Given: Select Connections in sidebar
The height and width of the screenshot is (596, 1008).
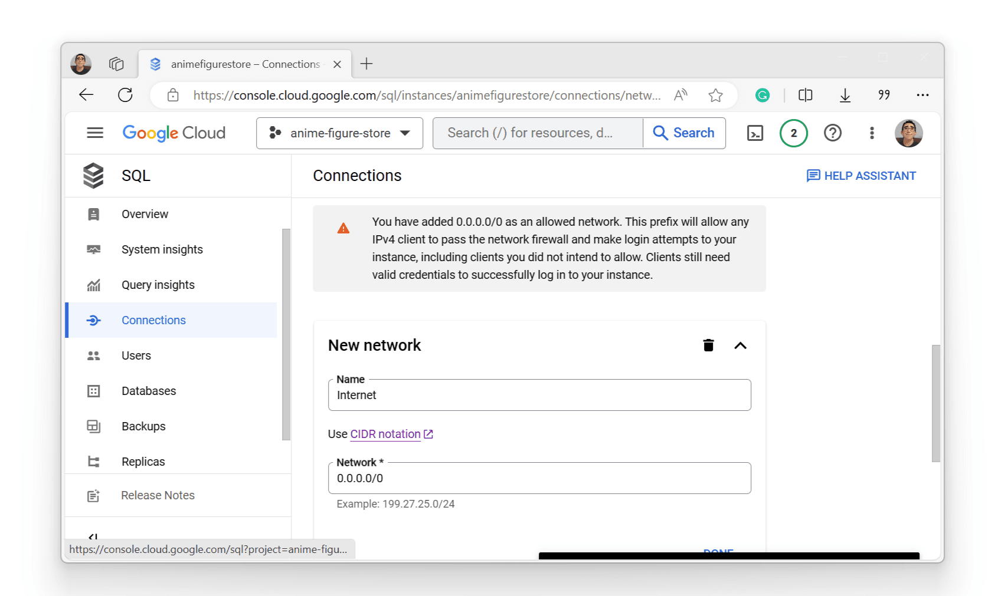Looking at the screenshot, I should pos(171,320).
